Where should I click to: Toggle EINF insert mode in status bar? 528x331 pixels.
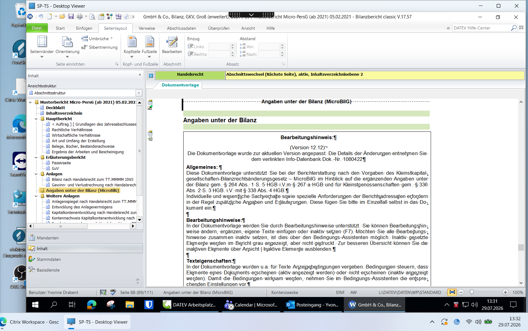click(x=340, y=292)
